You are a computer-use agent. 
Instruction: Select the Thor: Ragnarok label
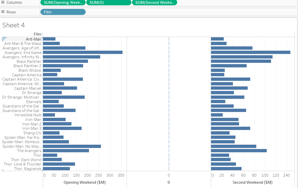27,169
